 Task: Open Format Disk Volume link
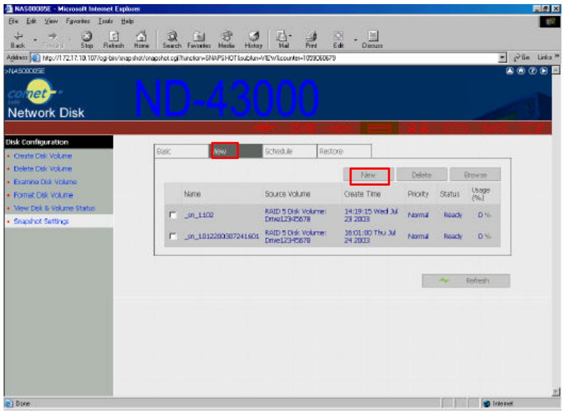(43, 195)
